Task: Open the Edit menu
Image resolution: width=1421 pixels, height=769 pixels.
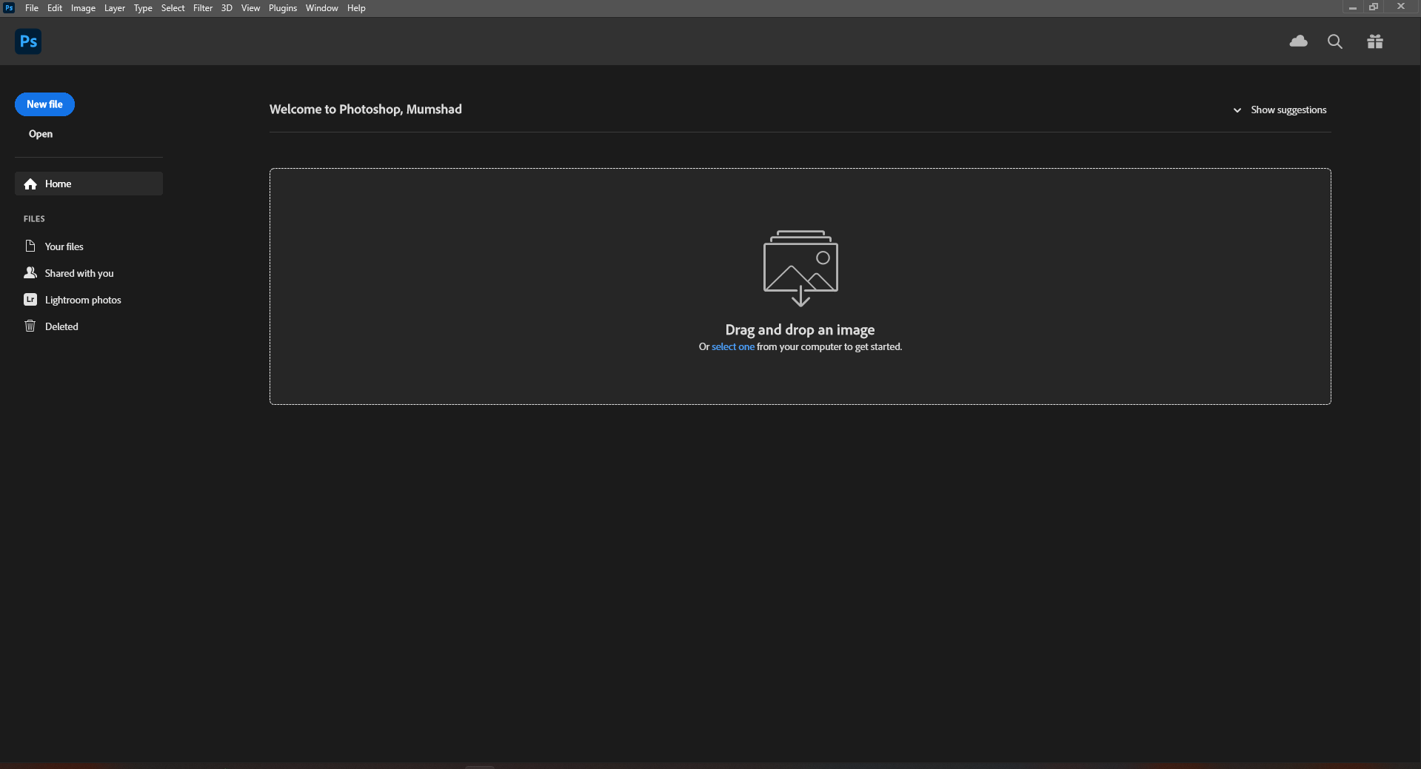Action: click(55, 8)
